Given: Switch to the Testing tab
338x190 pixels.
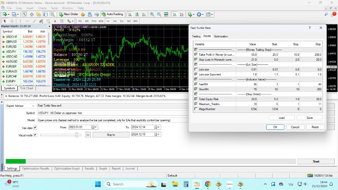Looking at the screenshot, I should coord(196,36).
